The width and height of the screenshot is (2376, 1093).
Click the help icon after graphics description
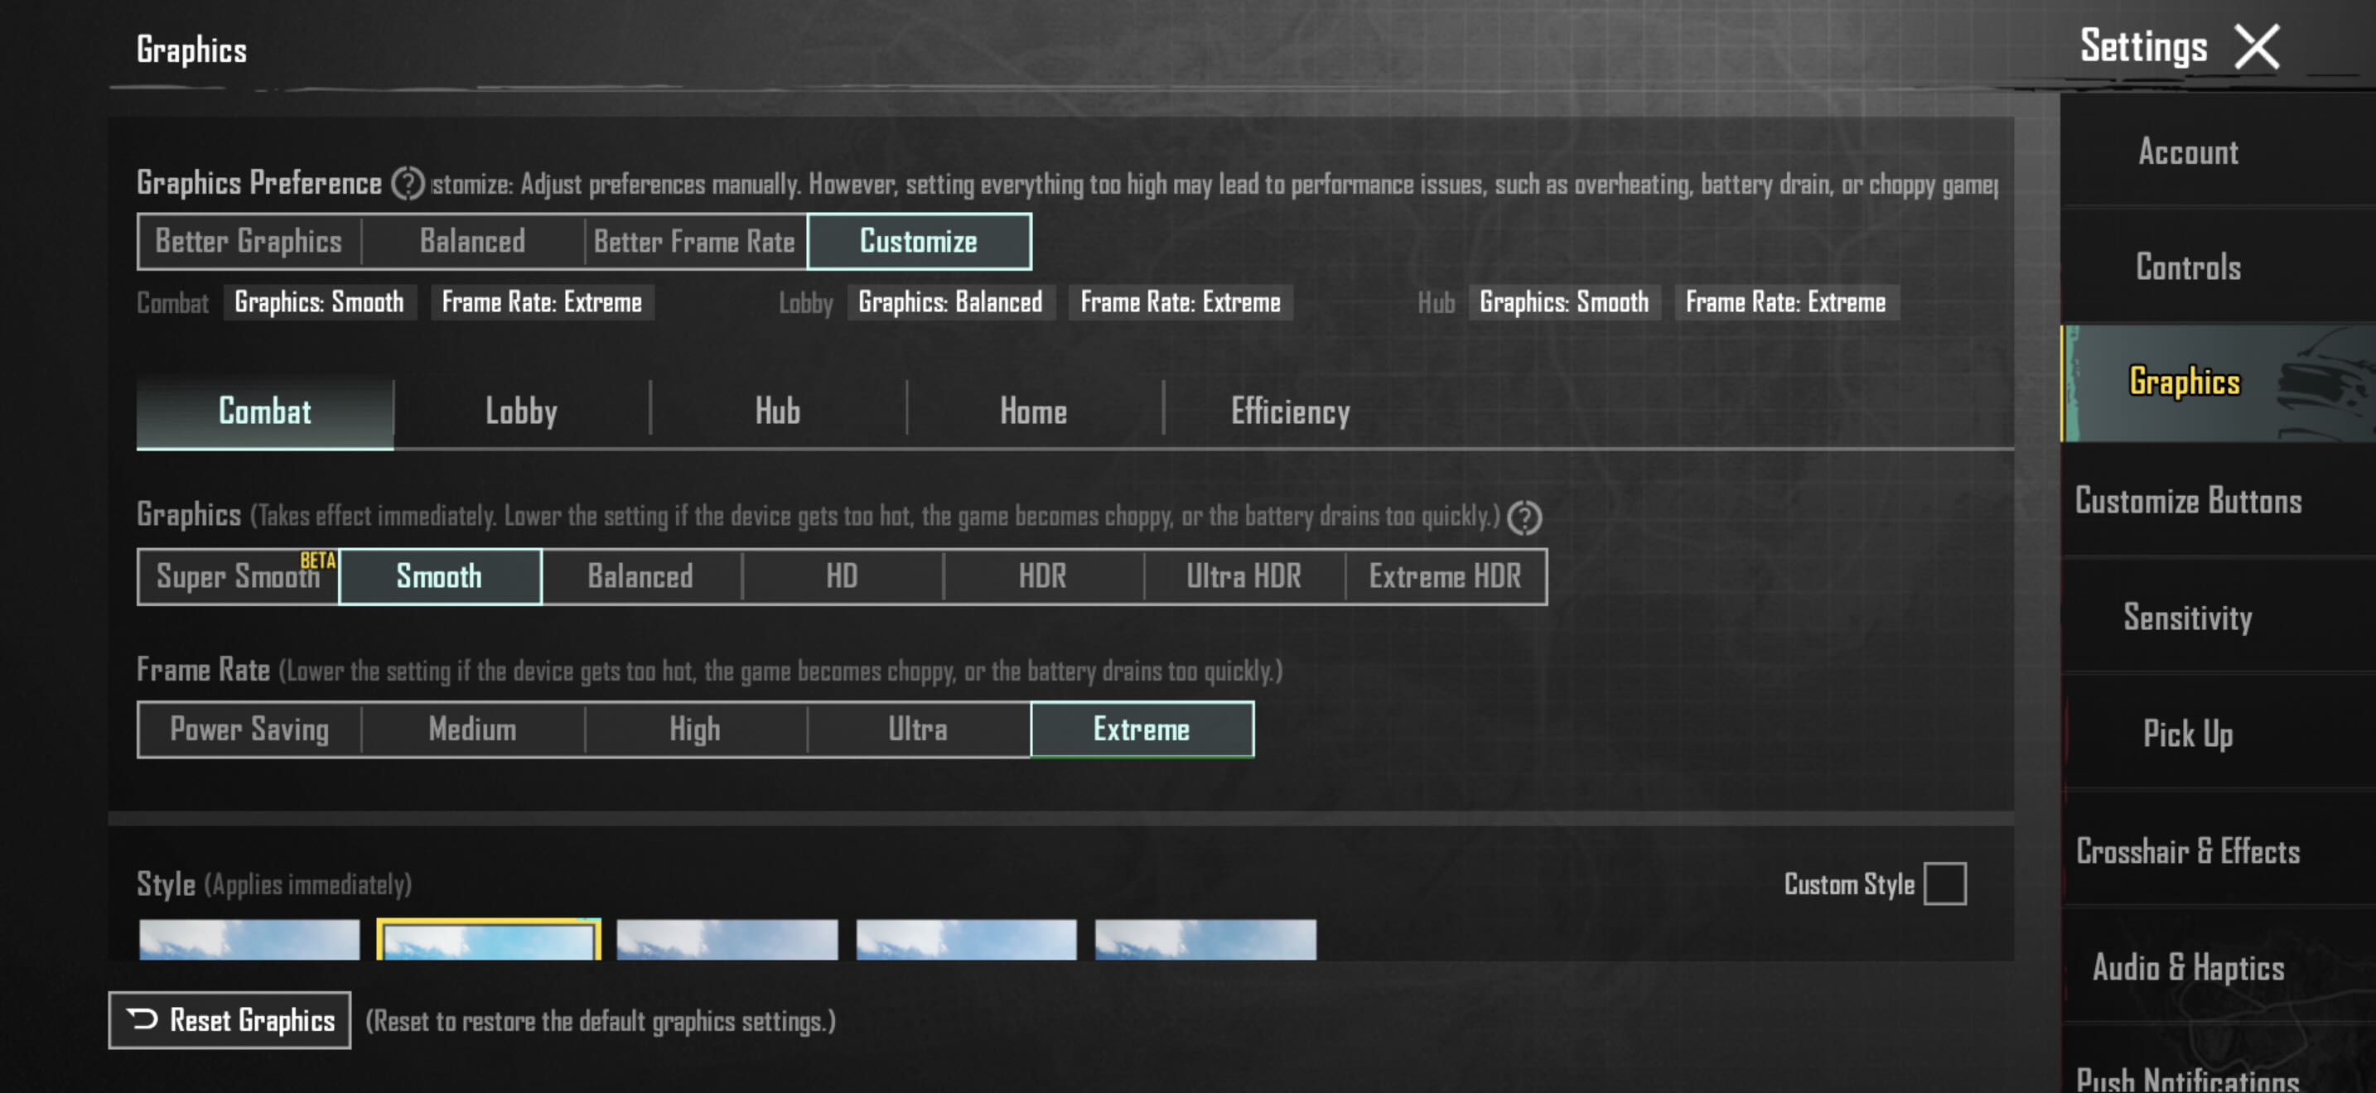(x=1524, y=517)
